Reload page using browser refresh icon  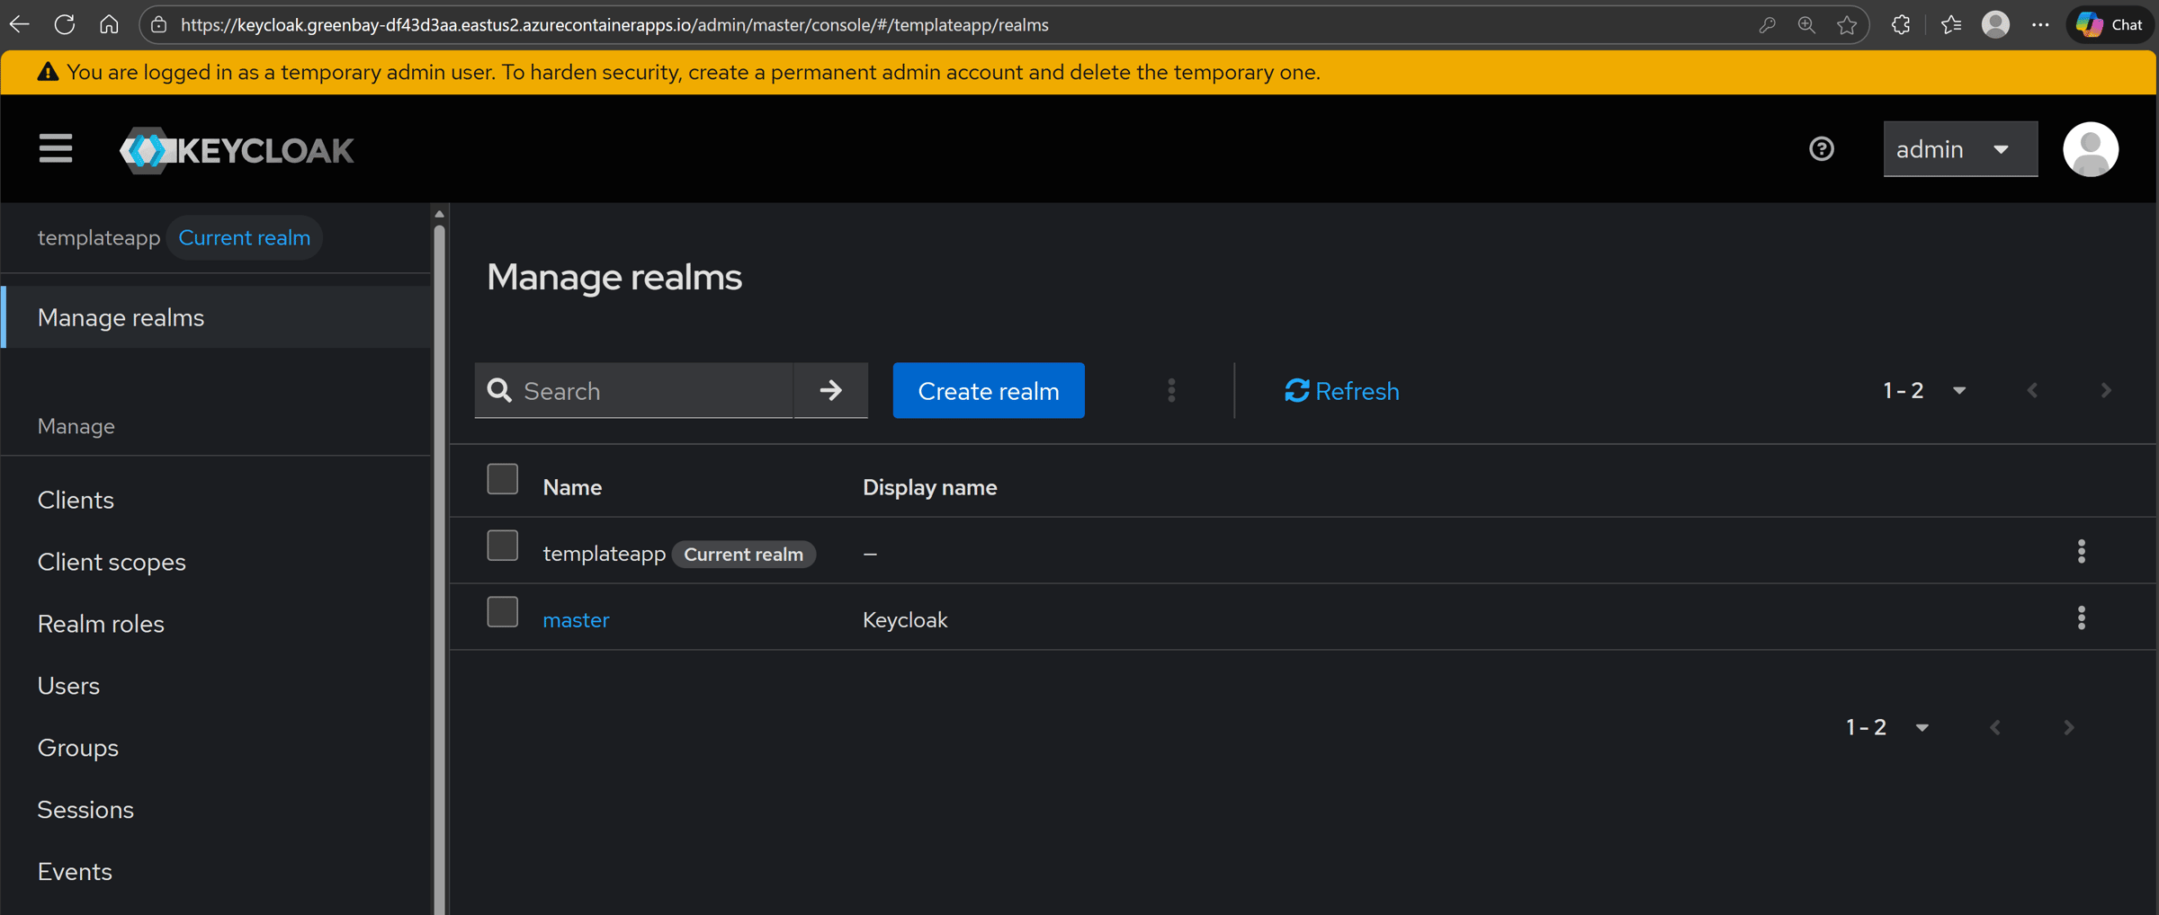(x=64, y=25)
